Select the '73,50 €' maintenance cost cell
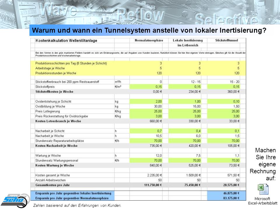Viewport: 280px width, 210px height. (x=234, y=165)
